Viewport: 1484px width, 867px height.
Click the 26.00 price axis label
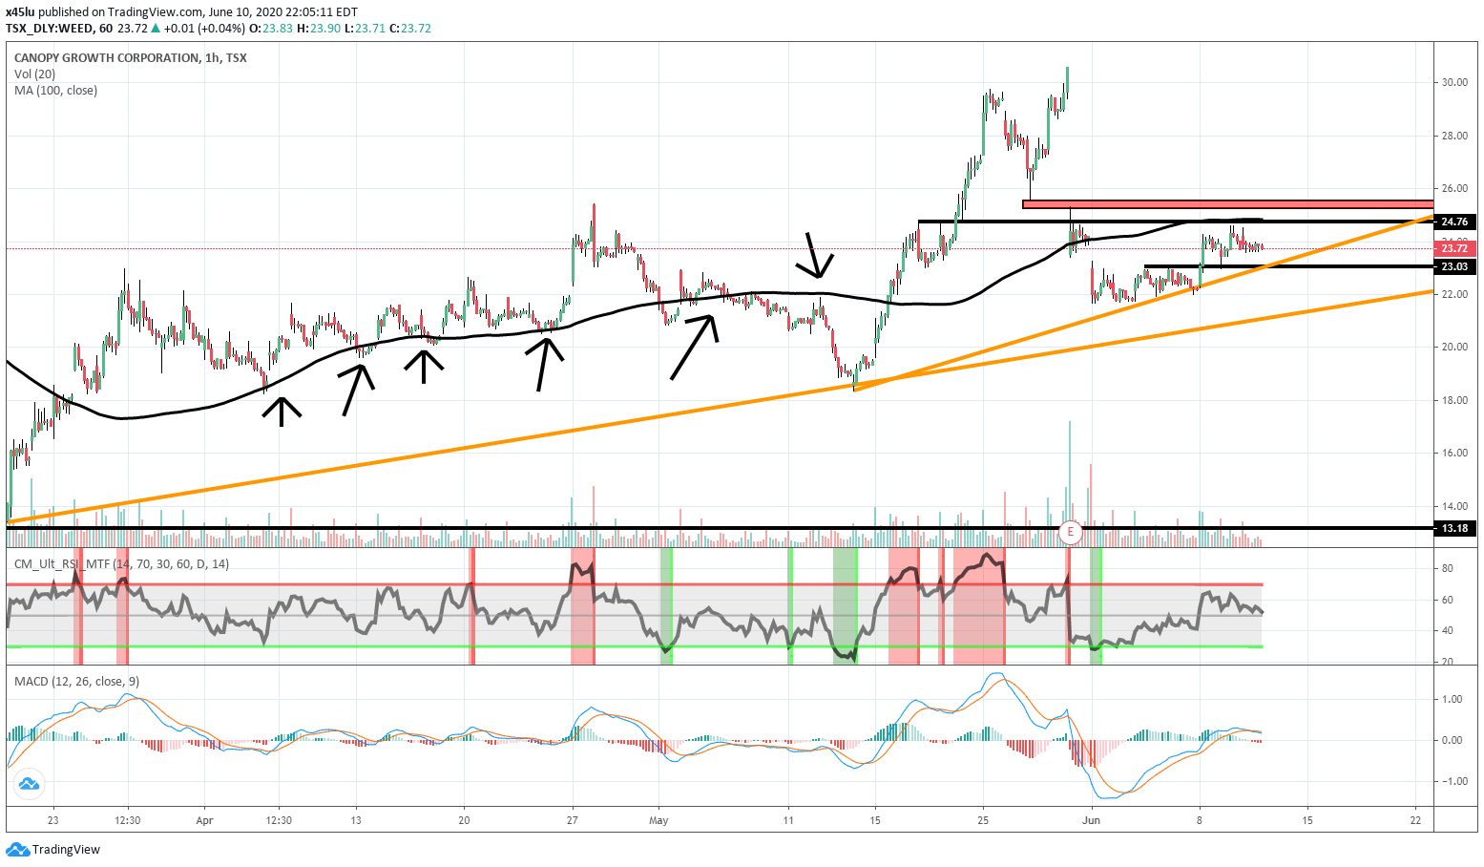(x=1454, y=189)
